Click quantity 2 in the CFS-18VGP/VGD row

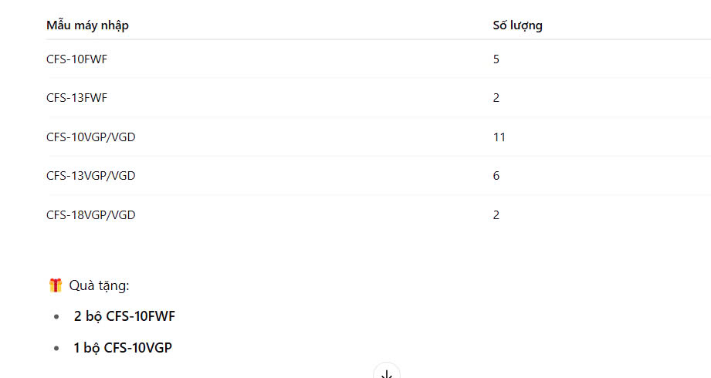pos(496,215)
